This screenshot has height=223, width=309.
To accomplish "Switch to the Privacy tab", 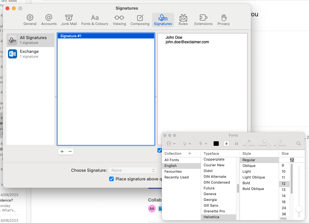I will (224, 20).
